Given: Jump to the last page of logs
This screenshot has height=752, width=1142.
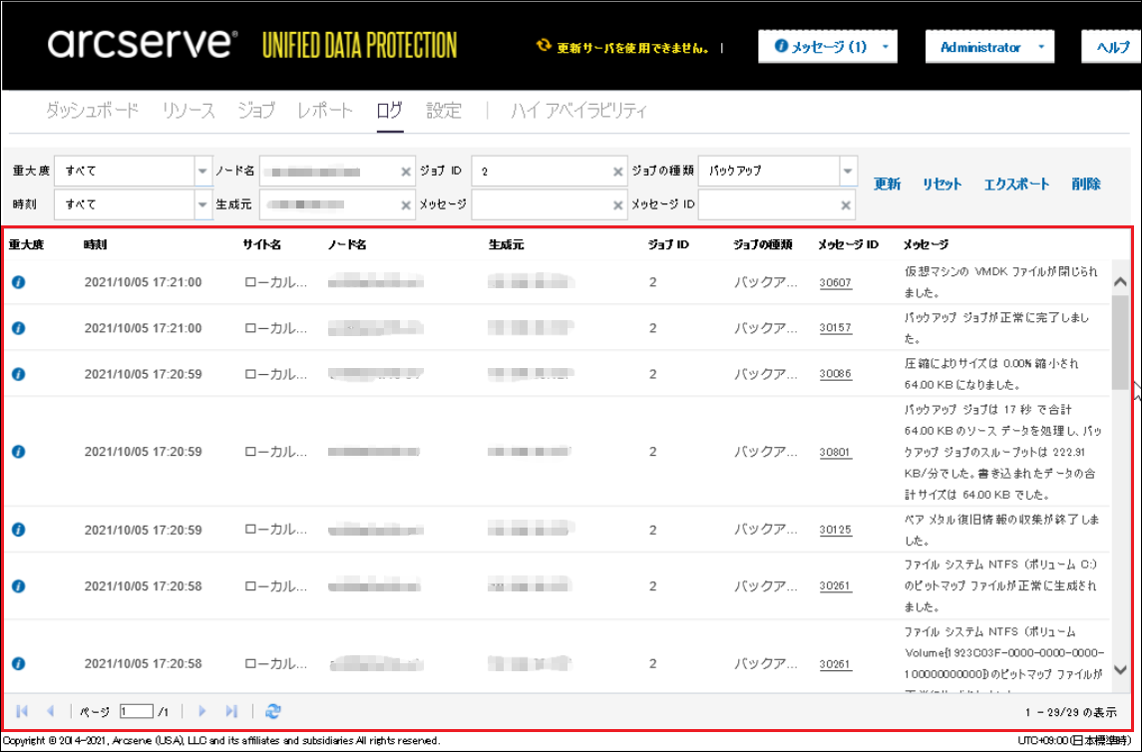Looking at the screenshot, I should pos(231,711).
